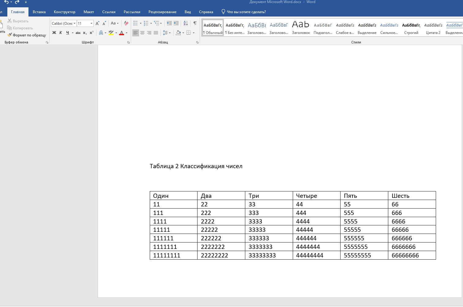Switch to the Главная tab
Image resolution: width=463 pixels, height=307 pixels.
click(18, 12)
